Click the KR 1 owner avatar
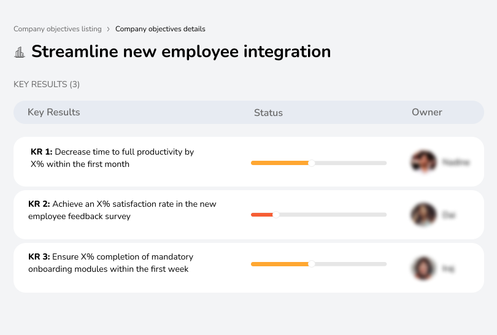The image size is (497, 335). pyautogui.click(x=423, y=161)
